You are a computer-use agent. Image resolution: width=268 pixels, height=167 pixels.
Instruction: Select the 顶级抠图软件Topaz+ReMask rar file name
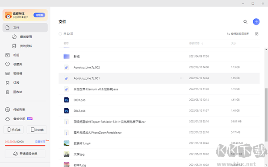pos(109,122)
